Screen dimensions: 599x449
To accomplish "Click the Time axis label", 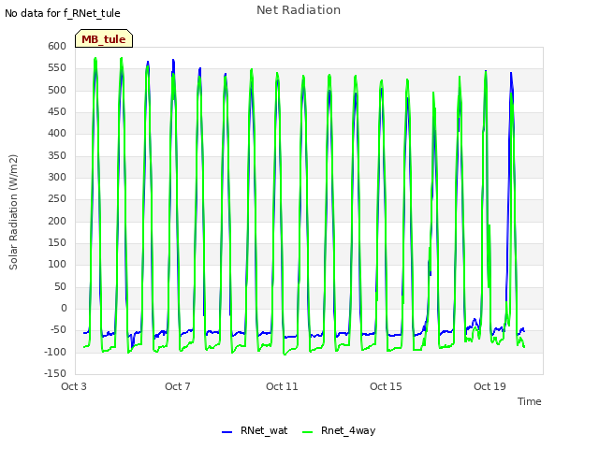I will coord(530,401).
